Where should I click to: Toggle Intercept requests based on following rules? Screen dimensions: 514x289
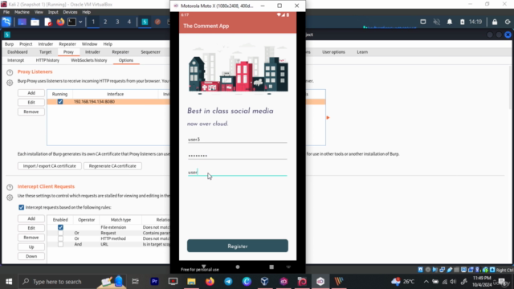[x=22, y=207]
